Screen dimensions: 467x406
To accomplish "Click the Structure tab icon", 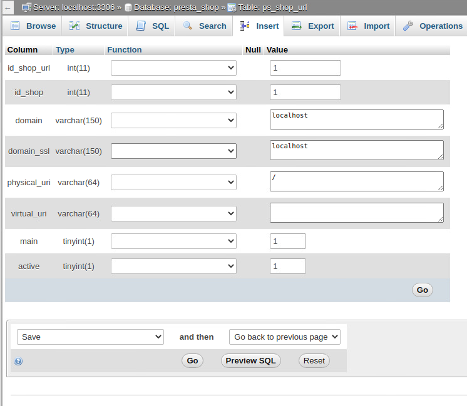I will 74,26.
